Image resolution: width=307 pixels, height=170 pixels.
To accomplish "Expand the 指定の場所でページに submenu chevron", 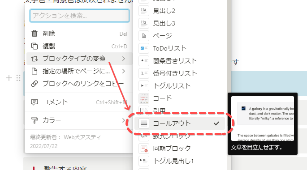I will (x=123, y=71).
